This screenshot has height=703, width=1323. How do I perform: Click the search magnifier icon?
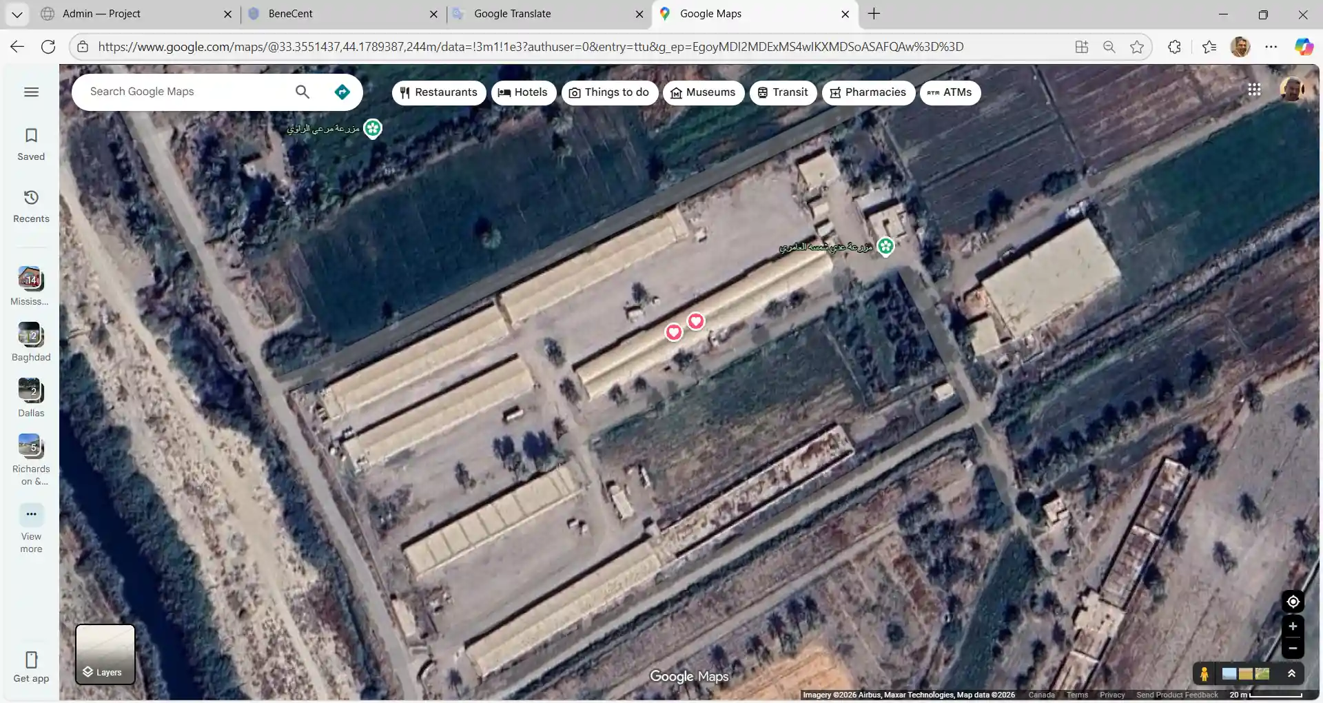pos(302,92)
